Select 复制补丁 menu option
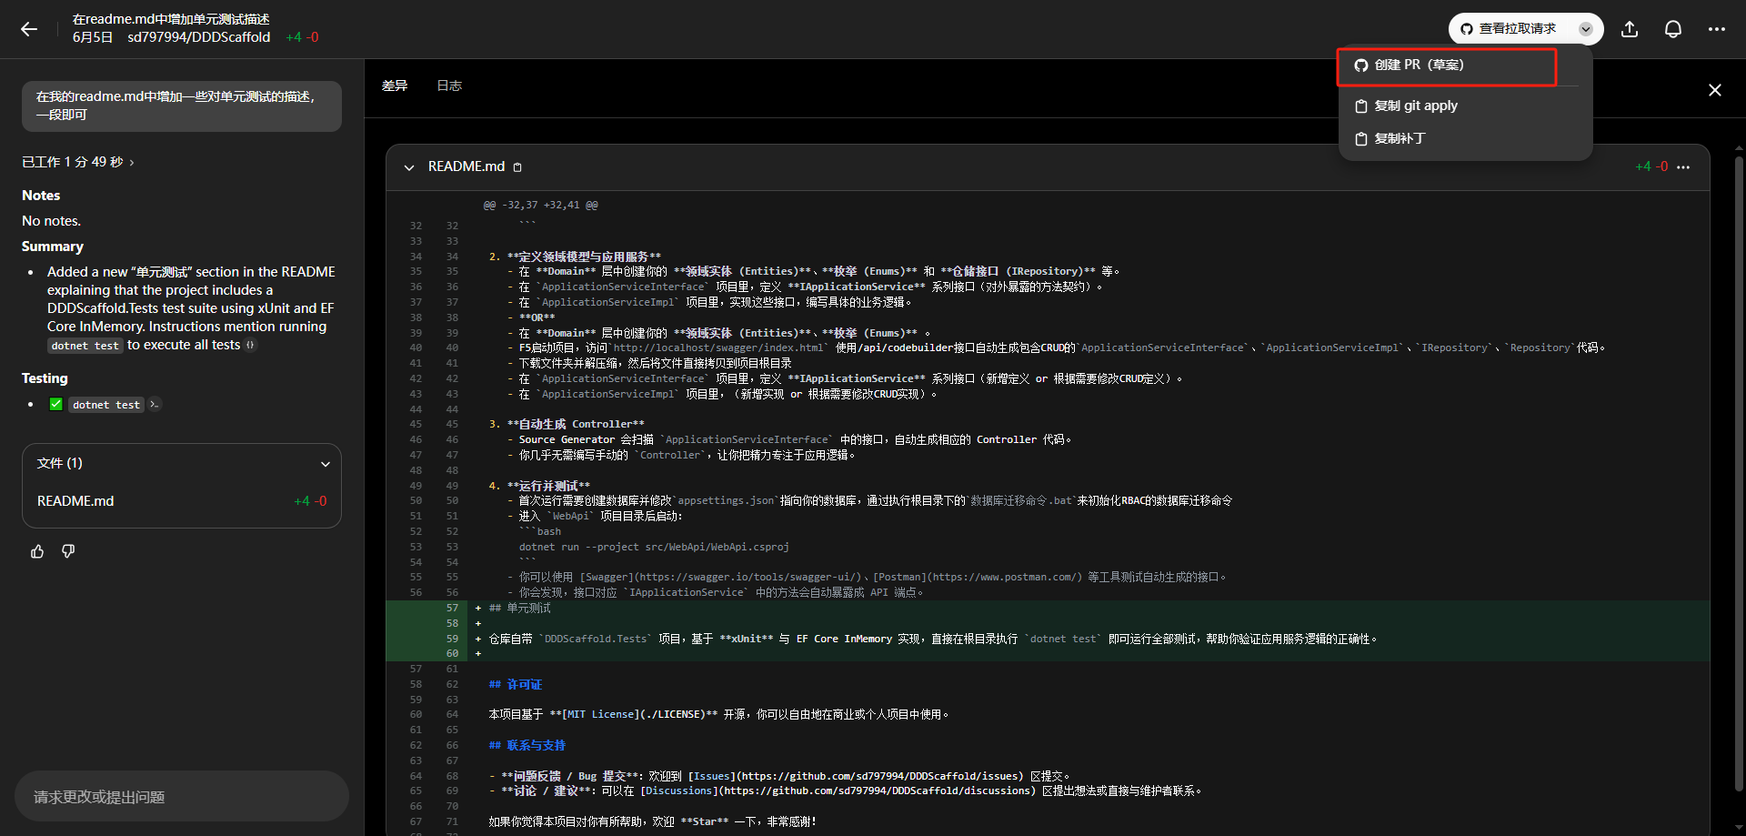1746x836 pixels. (x=1399, y=138)
